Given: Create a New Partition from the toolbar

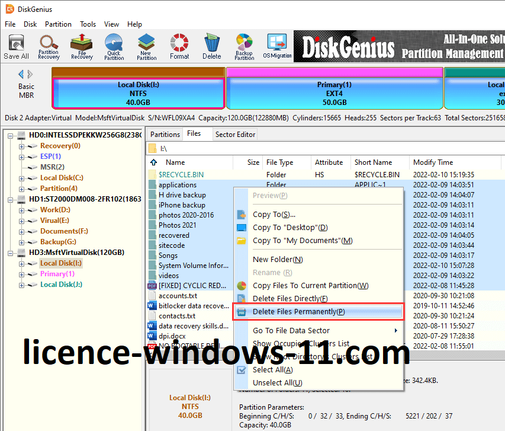Looking at the screenshot, I should click(146, 47).
